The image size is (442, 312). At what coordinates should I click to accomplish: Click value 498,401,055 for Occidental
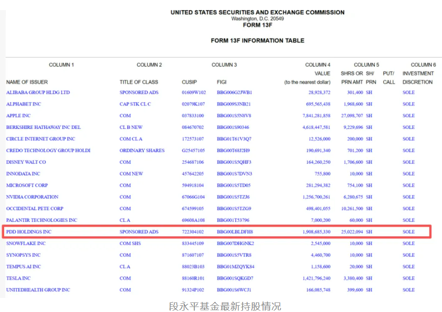[x=318, y=208]
